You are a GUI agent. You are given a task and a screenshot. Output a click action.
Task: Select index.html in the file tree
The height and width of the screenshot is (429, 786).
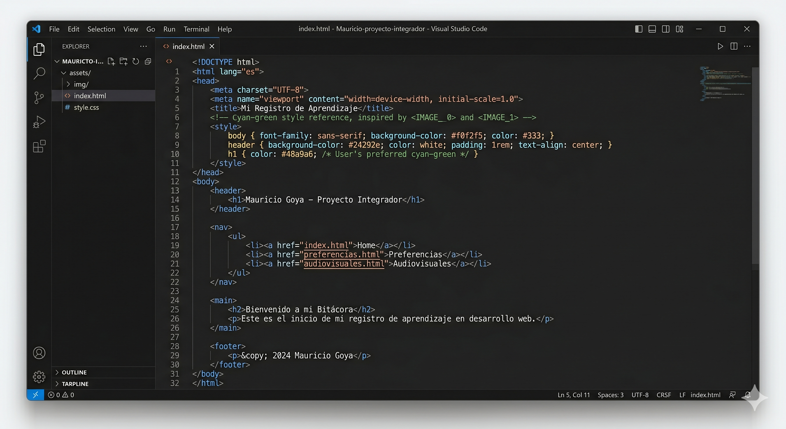pyautogui.click(x=104, y=96)
